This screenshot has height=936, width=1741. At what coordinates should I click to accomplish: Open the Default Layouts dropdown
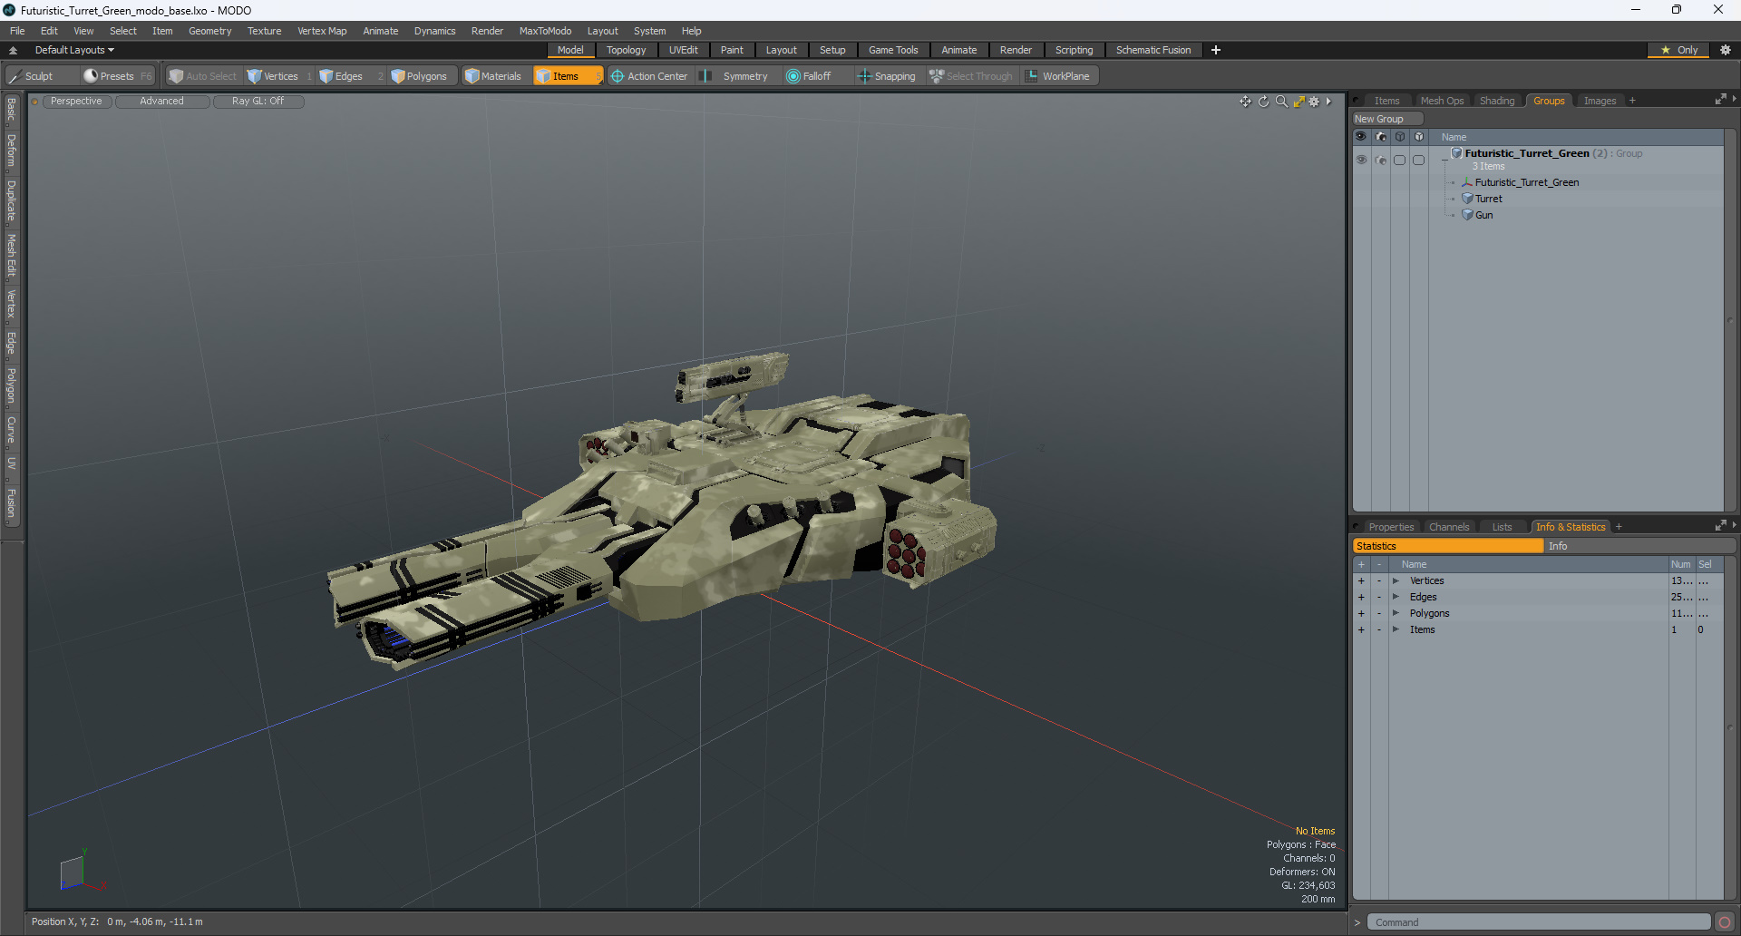click(74, 50)
